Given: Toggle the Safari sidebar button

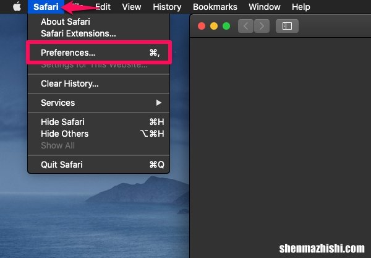Looking at the screenshot, I should point(287,26).
